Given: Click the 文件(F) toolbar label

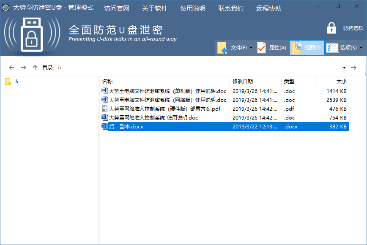Looking at the screenshot, I should click(x=238, y=48).
